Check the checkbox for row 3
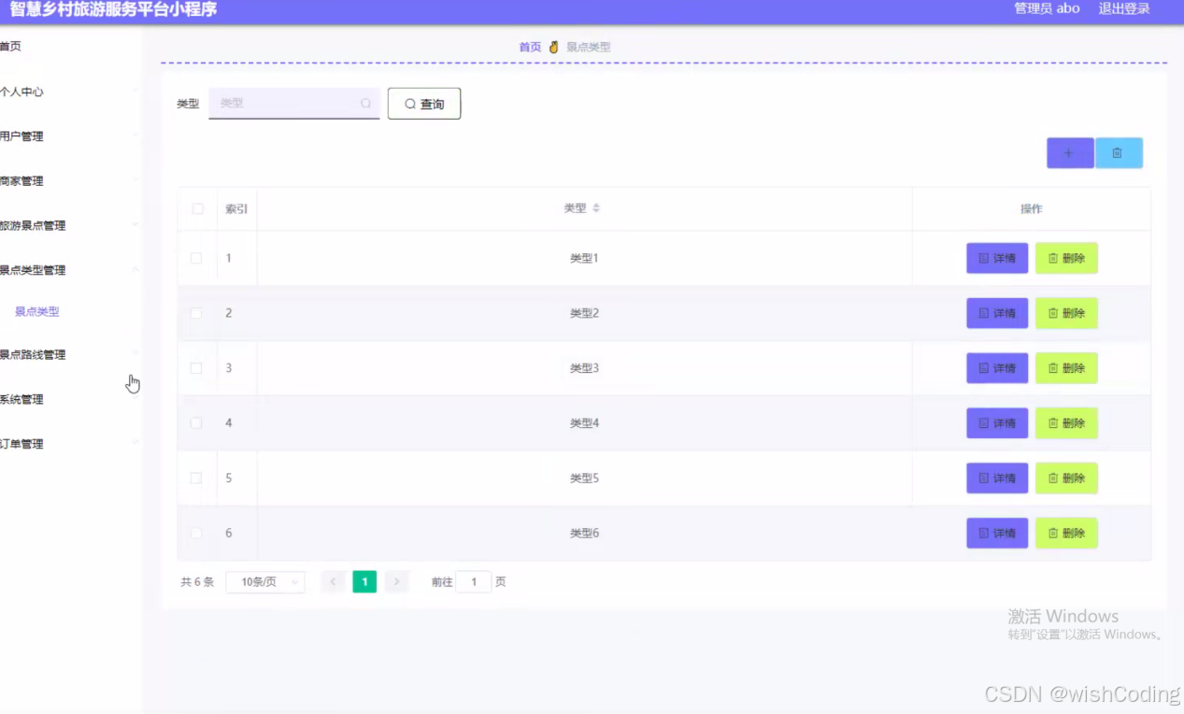1184x714 pixels. 196,368
